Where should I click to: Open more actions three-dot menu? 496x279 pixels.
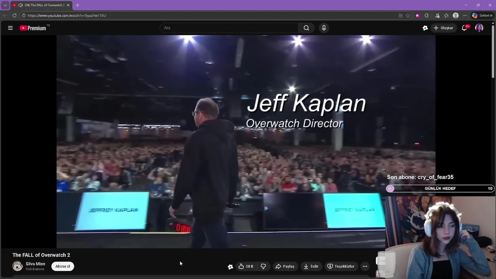[365, 266]
